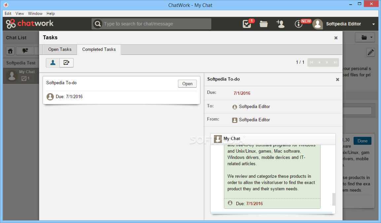Click the To: Softpedia Editor avatar
Screen dimensions: 381x223
[234, 107]
